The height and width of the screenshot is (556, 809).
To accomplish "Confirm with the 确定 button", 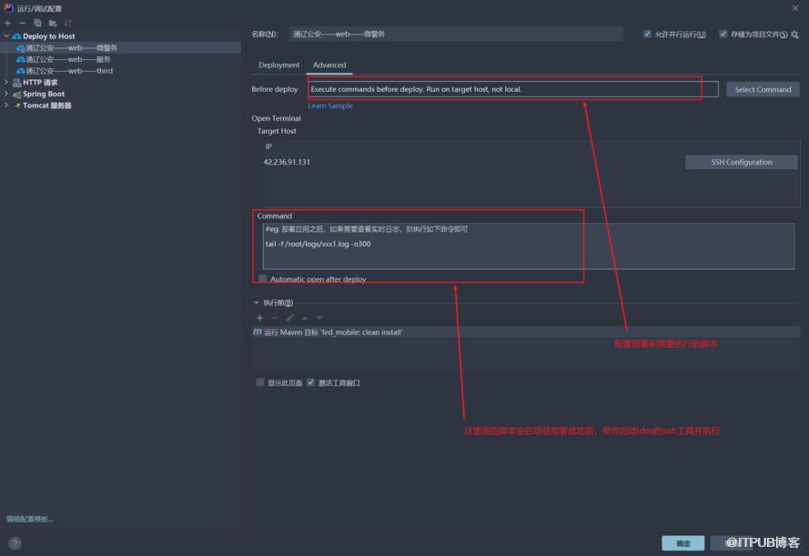I will [x=683, y=543].
